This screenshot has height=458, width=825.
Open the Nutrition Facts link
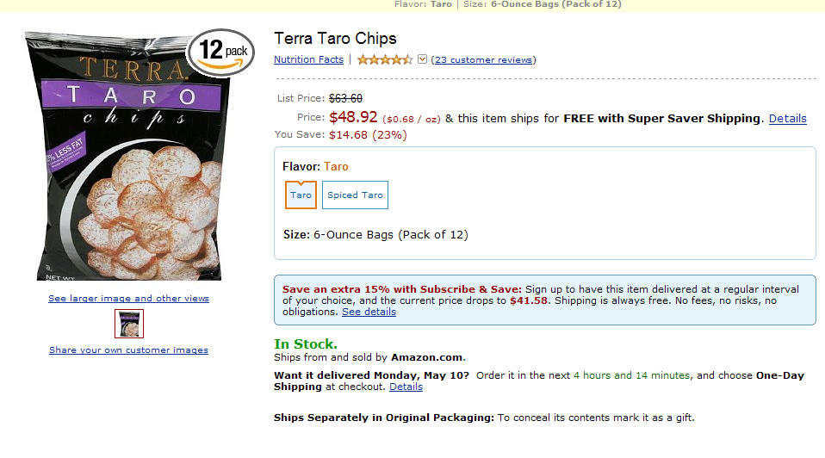pyautogui.click(x=308, y=59)
